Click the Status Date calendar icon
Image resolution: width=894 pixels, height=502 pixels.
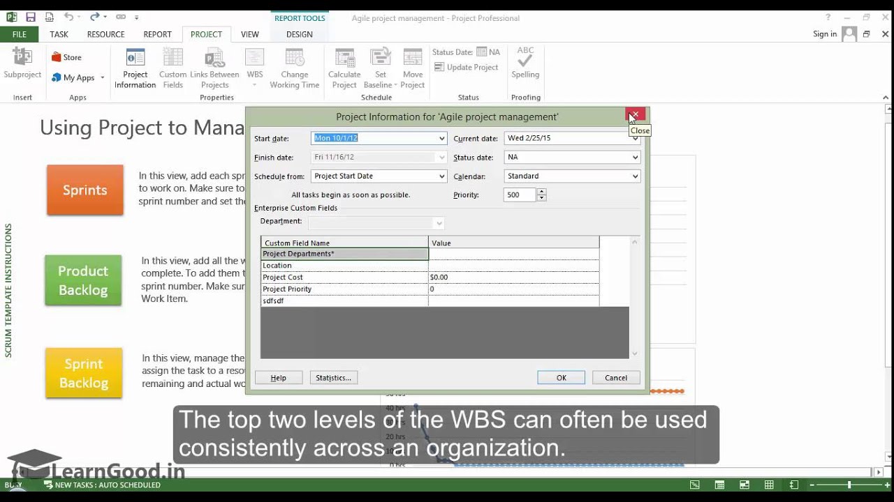click(x=481, y=52)
